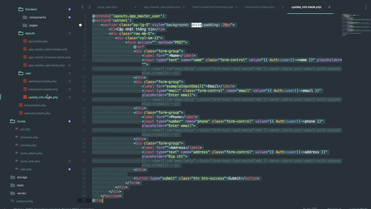This screenshot has width=371, height=209.
Task: Switch to the route_user.php tab
Action: point(107,7)
